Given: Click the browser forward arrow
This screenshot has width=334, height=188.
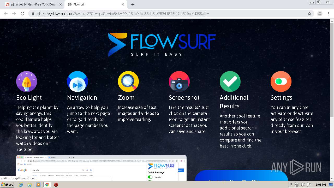Looking at the screenshot, I should [x=14, y=14].
